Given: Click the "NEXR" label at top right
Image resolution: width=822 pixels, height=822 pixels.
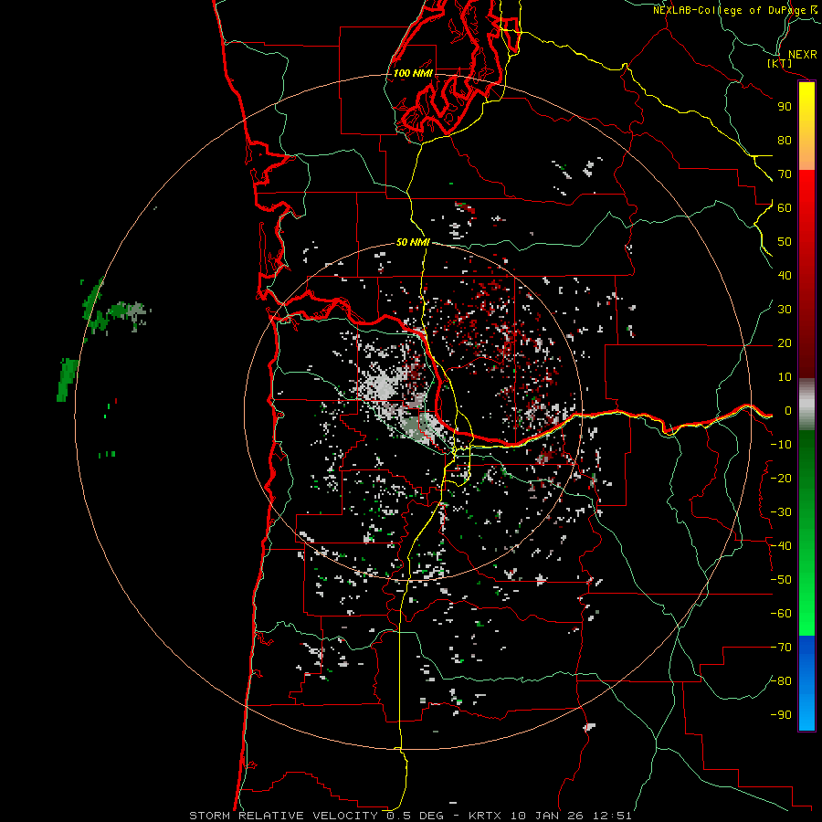Looking at the screenshot, I should pyautogui.click(x=803, y=55).
